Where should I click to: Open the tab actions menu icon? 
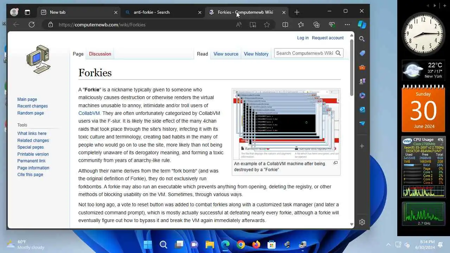click(27, 12)
